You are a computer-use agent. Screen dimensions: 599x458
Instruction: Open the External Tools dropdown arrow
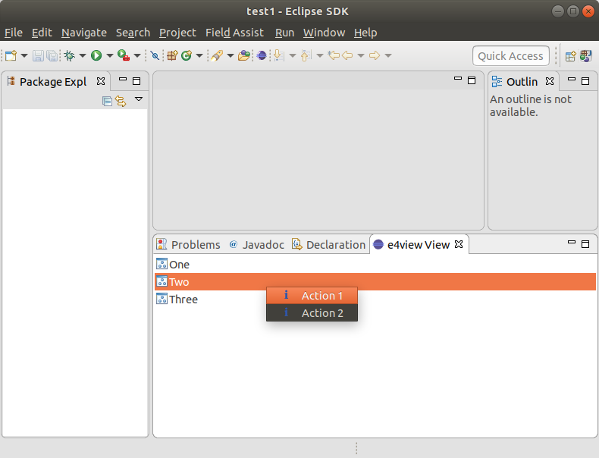[x=137, y=56]
